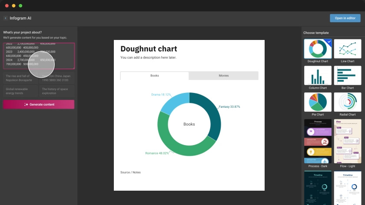Click the sparkle icon on Generate content
Screen dimensions: 365x205
tap(26, 105)
